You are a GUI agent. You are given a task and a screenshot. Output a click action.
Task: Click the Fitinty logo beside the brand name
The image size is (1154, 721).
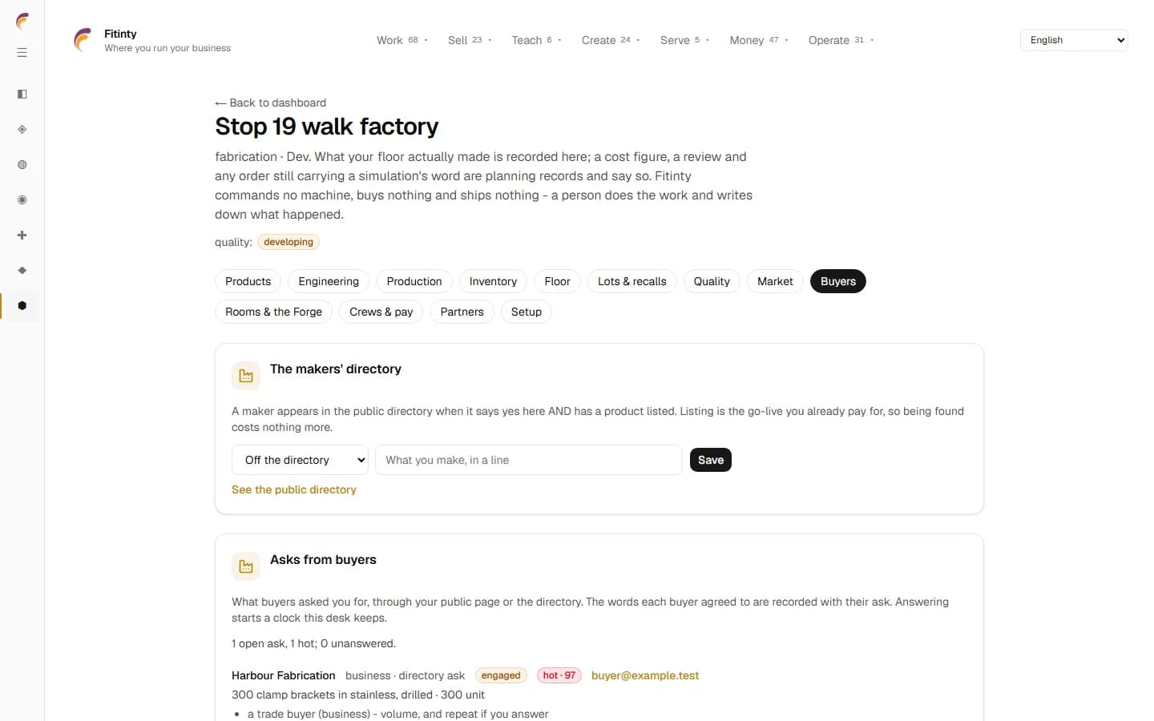83,40
